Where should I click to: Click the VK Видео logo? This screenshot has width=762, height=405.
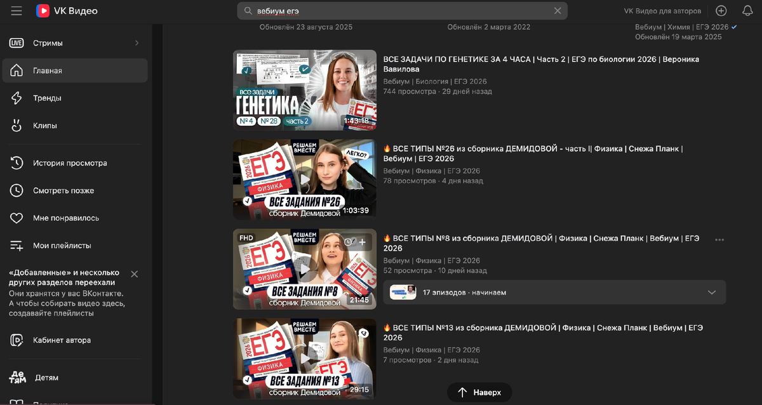coord(67,11)
